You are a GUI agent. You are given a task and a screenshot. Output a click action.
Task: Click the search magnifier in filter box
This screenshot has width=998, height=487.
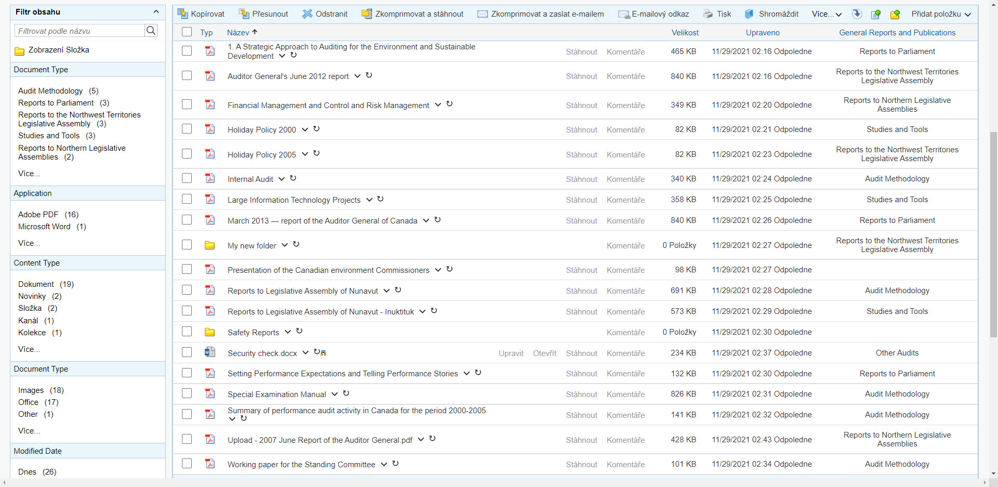pyautogui.click(x=151, y=31)
